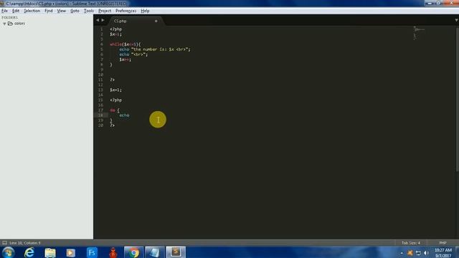Collapse the colors folder tree arrow
This screenshot has height=258, width=459.
(4, 24)
